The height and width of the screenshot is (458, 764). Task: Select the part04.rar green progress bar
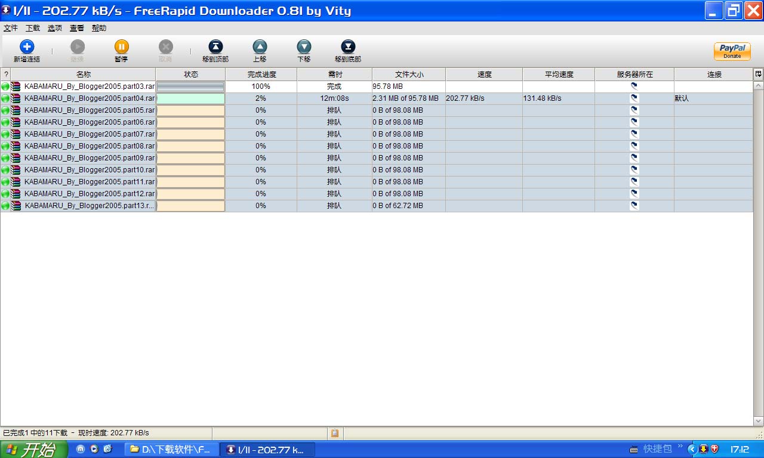pyautogui.click(x=190, y=98)
